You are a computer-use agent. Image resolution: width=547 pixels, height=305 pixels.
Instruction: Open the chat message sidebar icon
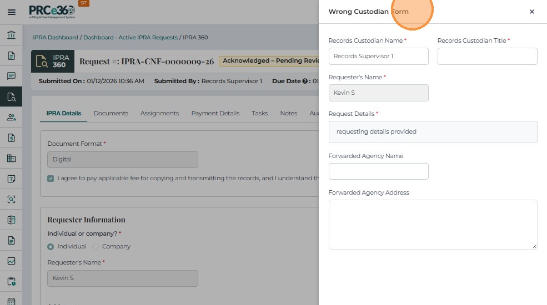coord(11,76)
